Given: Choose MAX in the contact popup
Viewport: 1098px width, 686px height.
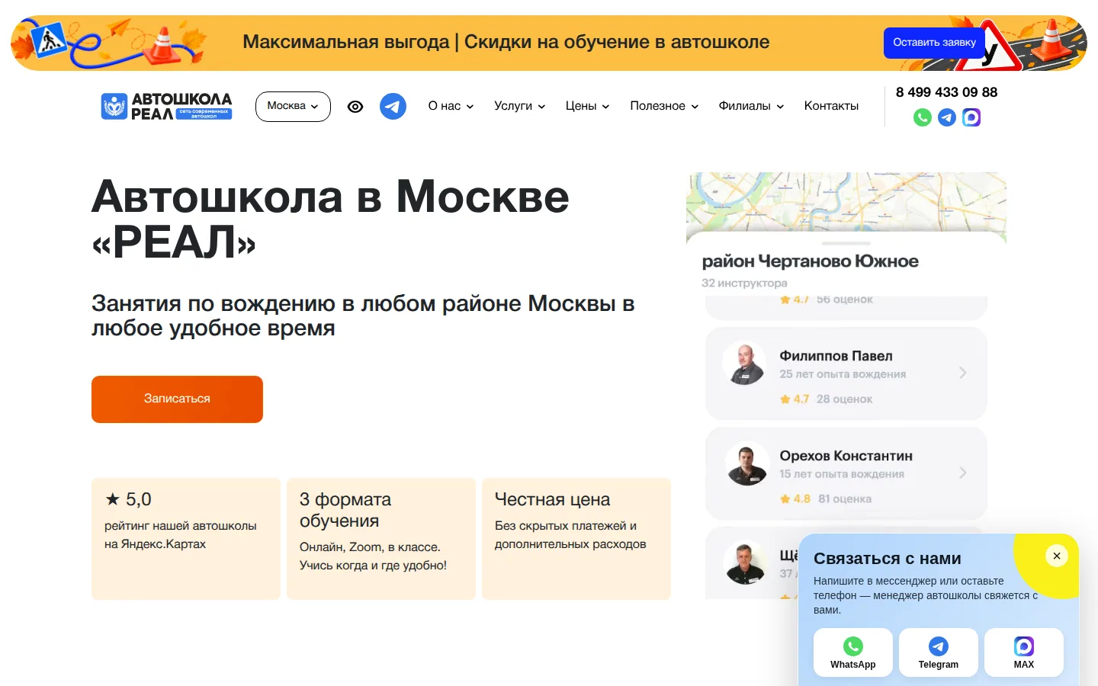Looking at the screenshot, I should [1024, 652].
